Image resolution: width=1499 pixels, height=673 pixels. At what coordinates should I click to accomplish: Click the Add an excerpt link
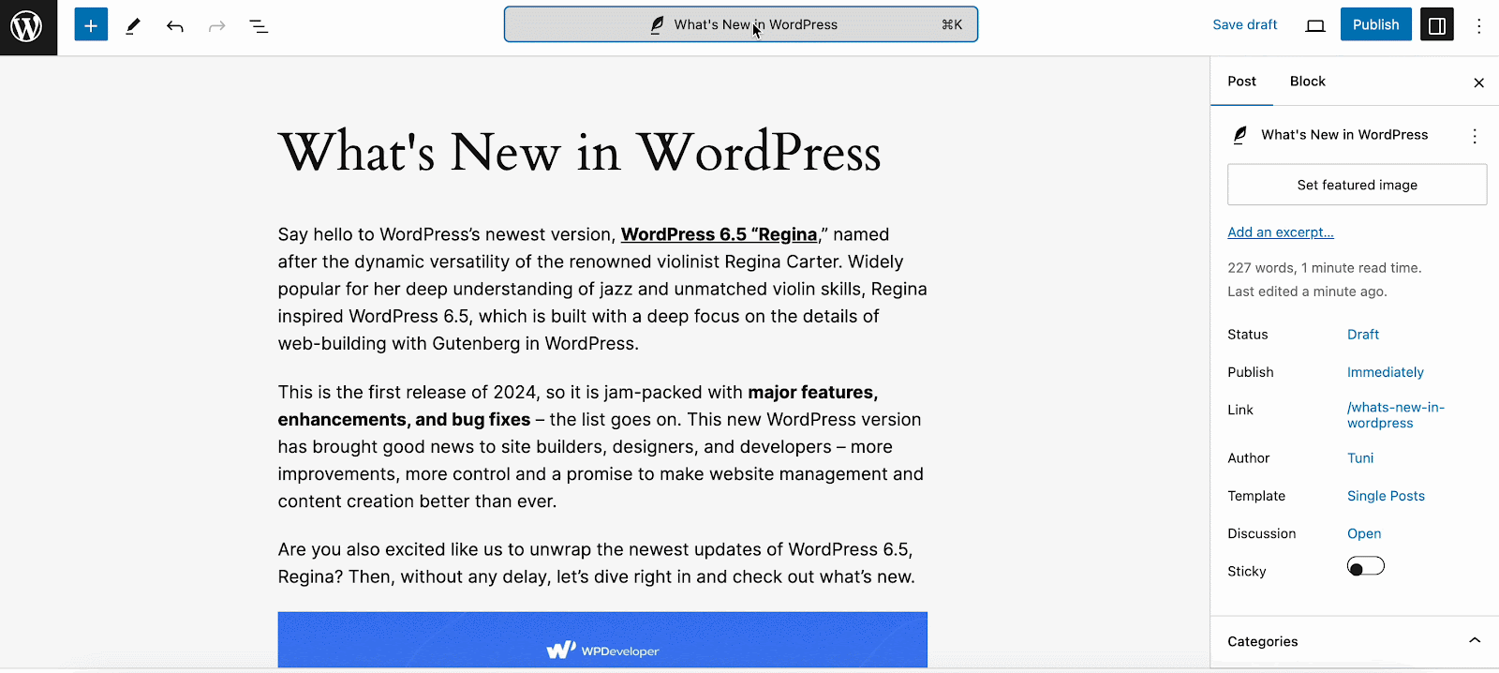pos(1281,232)
